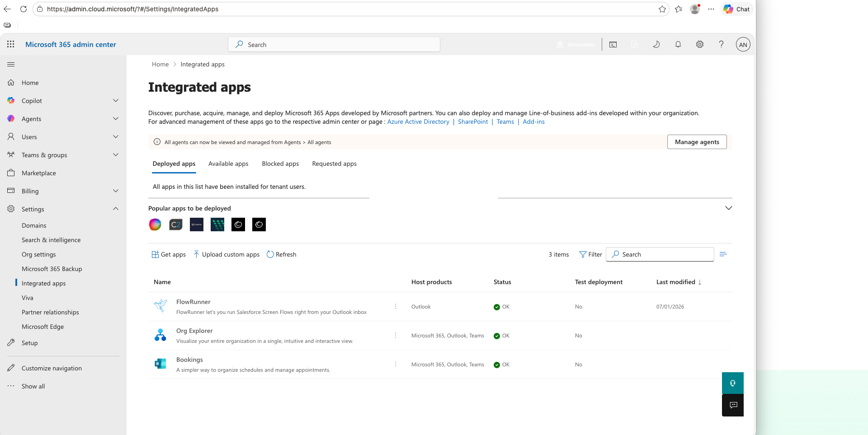Open the Cloud Shell terminal icon in header
This screenshot has height=435, width=868.
[x=613, y=44]
